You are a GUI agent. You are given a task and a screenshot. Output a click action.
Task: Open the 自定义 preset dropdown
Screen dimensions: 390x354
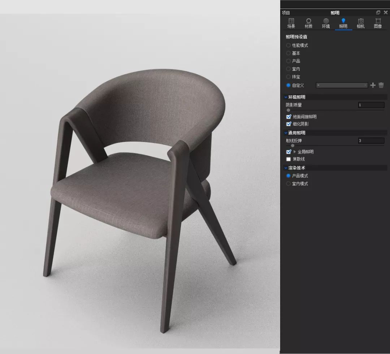(x=342, y=85)
